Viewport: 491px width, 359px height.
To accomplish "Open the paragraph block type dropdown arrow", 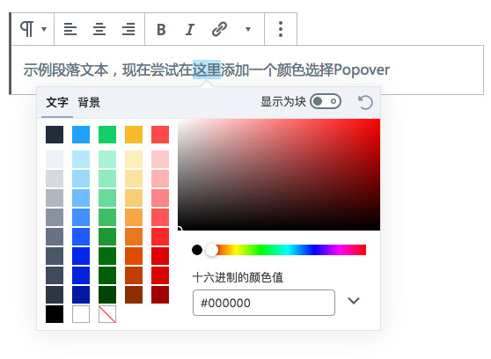I will tap(44, 29).
